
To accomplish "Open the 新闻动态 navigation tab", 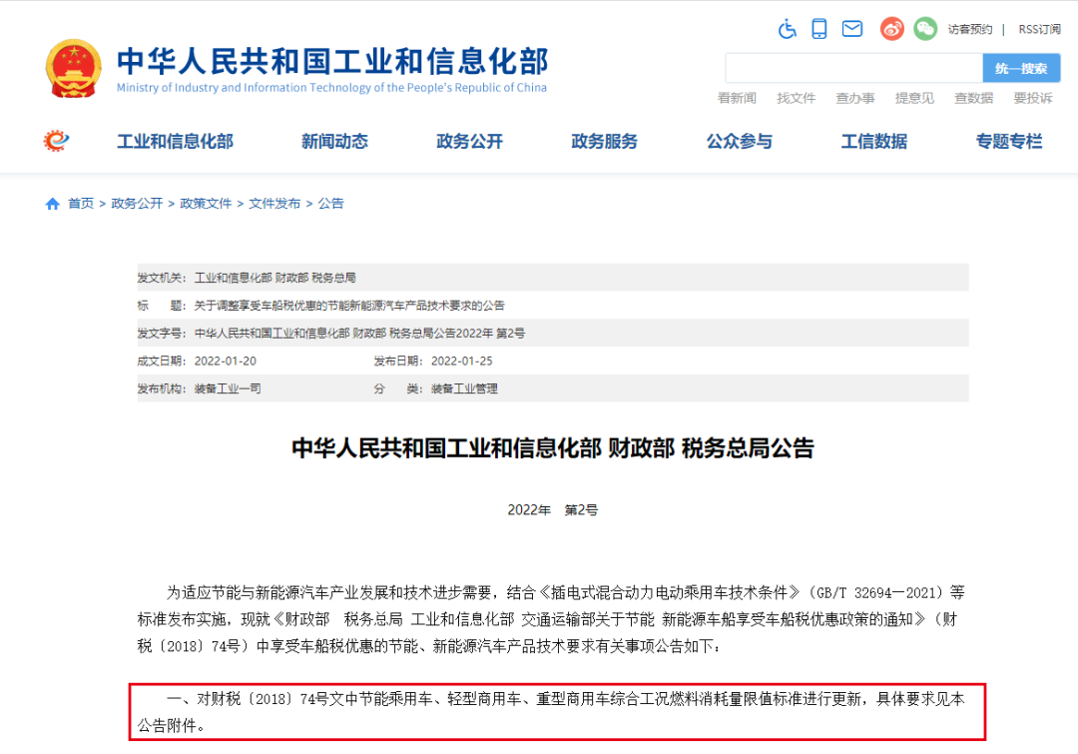I will (x=334, y=141).
